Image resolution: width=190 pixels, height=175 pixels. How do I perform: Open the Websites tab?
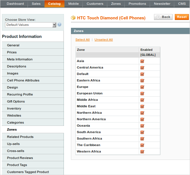pos(33,115)
